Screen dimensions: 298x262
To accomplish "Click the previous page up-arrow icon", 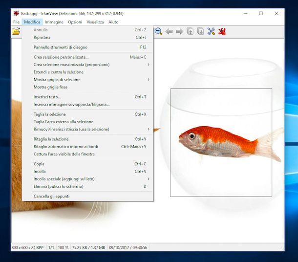I will [x=190, y=31].
